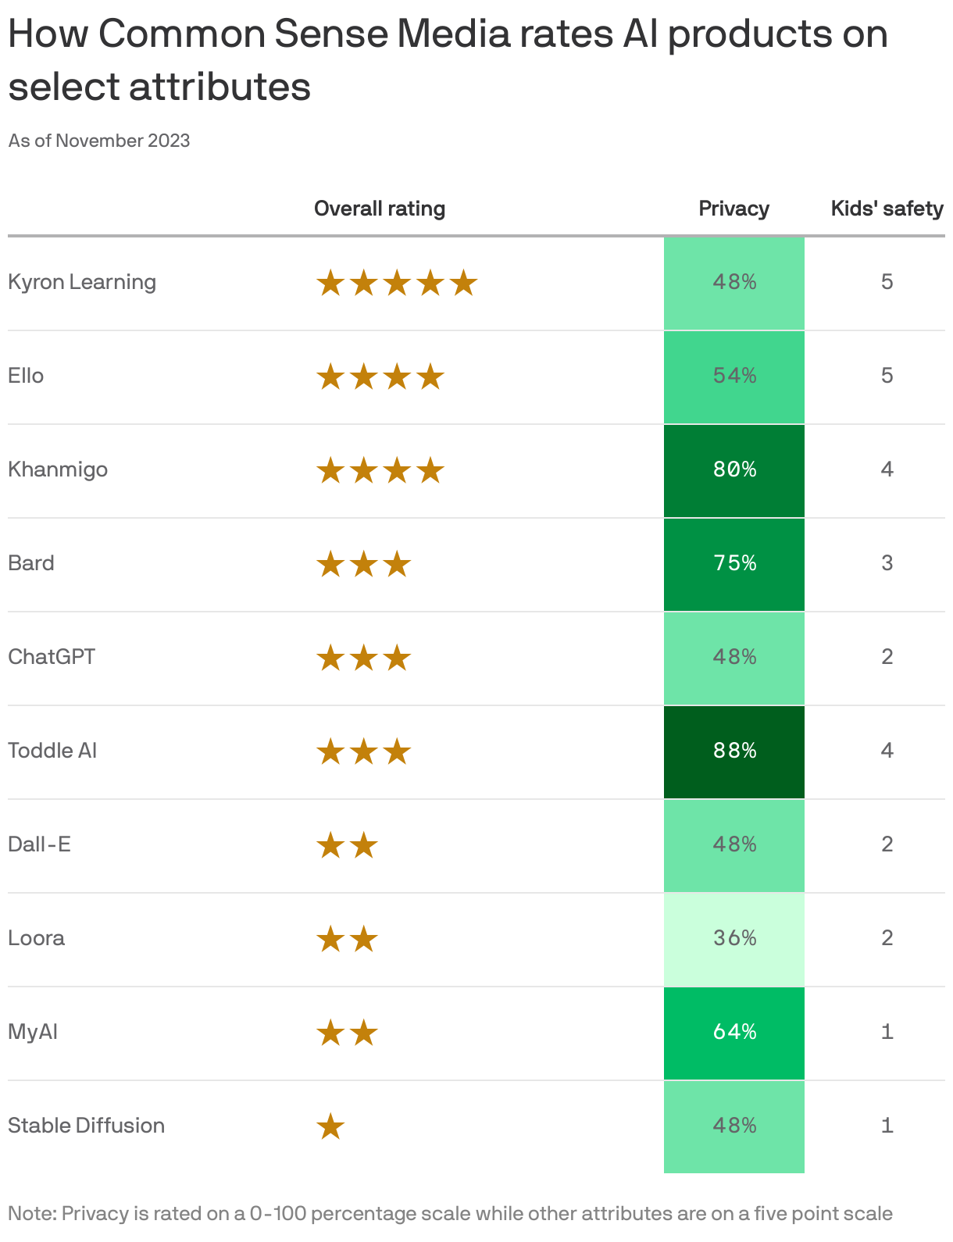953x1242 pixels.
Task: Click the Dall-E row label
Action: (39, 844)
